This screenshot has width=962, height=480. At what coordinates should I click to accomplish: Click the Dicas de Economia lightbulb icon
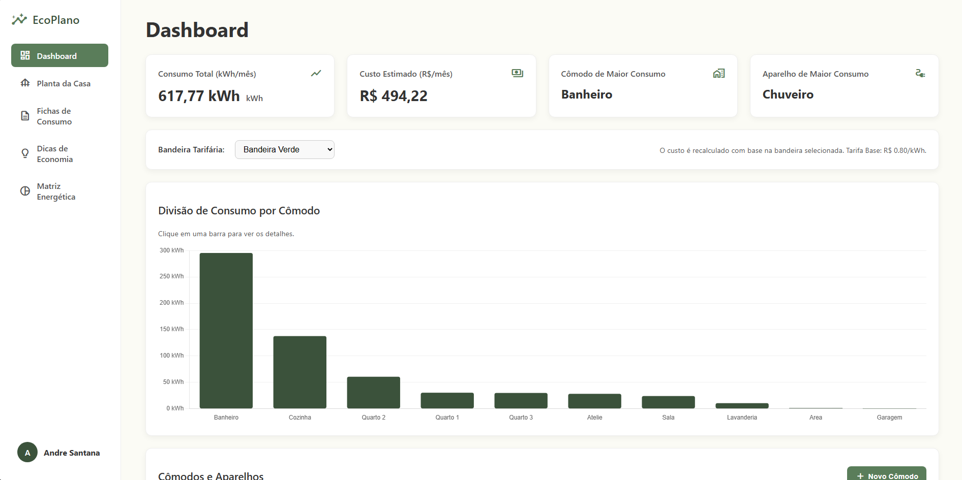click(25, 153)
